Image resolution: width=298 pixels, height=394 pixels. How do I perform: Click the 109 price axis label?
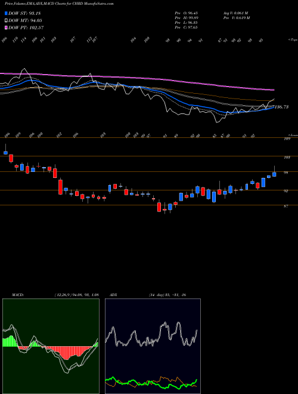coord(287,138)
